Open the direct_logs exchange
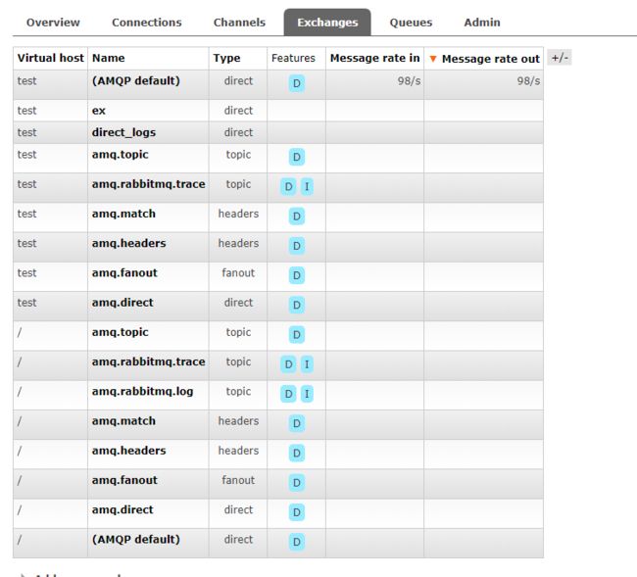Viewport: 637px width, 577px height. click(123, 133)
